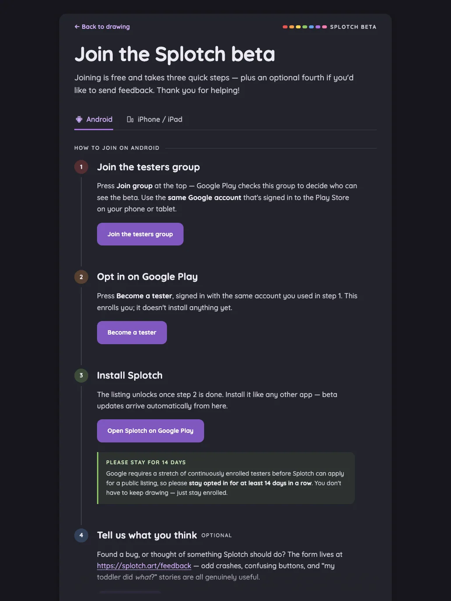Click the OPTIONAL badge beside step 4
This screenshot has height=601, width=451.
(x=217, y=535)
